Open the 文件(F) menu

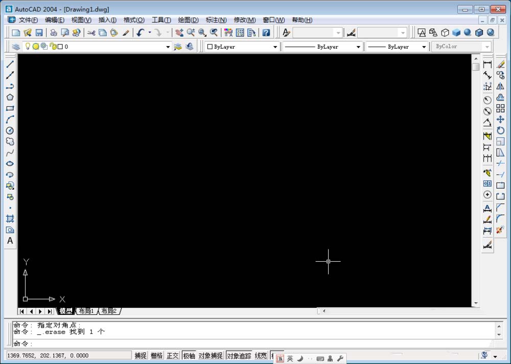tap(28, 20)
